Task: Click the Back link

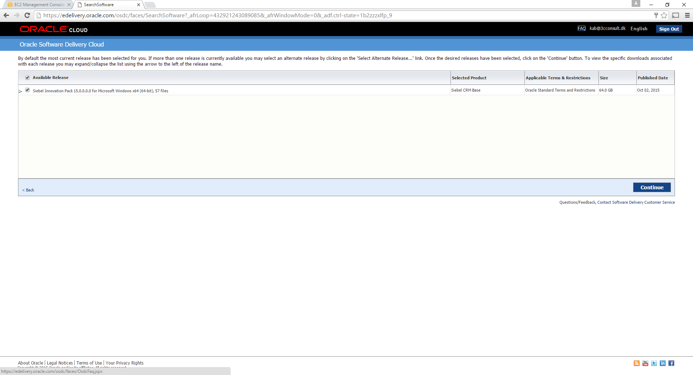Action: [x=28, y=190]
